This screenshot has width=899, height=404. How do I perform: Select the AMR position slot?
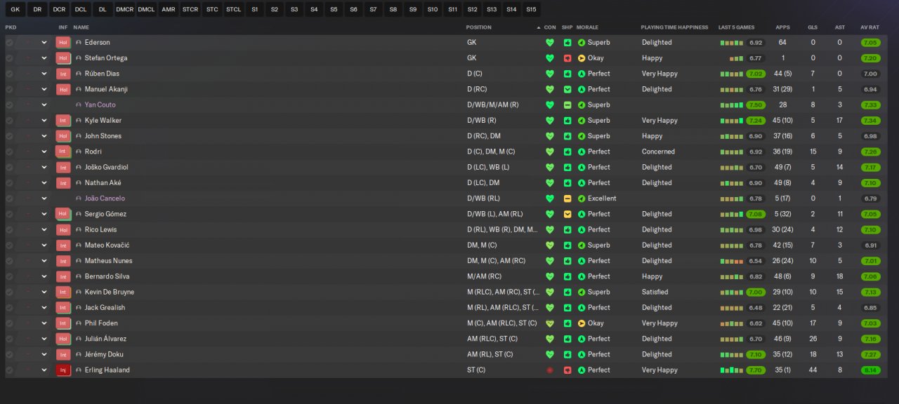[x=169, y=10]
